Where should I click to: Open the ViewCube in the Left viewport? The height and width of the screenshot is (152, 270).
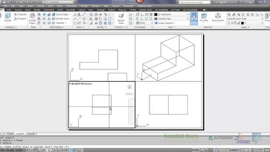130,87
